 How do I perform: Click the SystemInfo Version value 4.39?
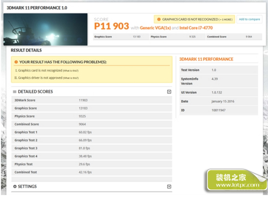[215, 79]
